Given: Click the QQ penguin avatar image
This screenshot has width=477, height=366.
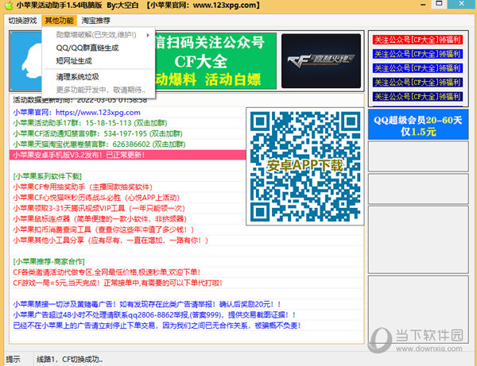Looking at the screenshot, I should 26,61.
